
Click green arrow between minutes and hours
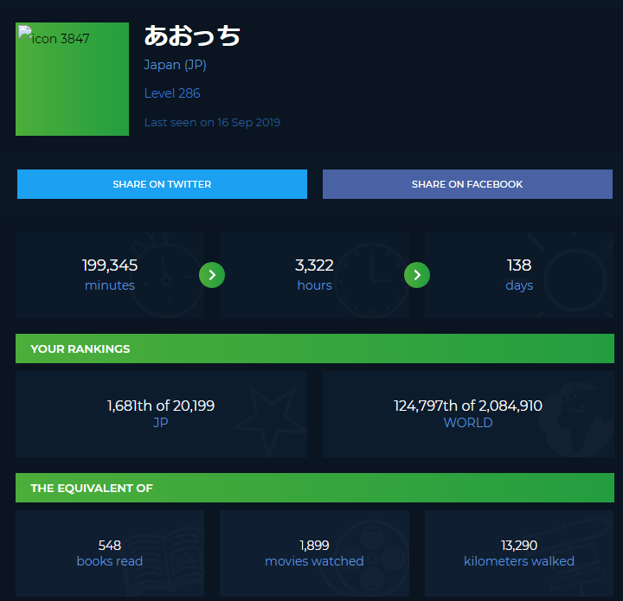coord(212,275)
